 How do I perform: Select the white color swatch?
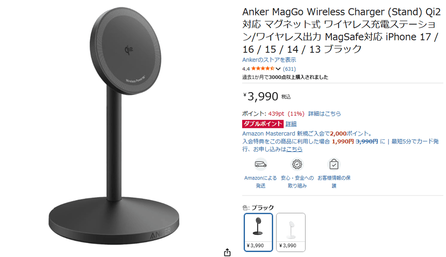[x=291, y=233]
